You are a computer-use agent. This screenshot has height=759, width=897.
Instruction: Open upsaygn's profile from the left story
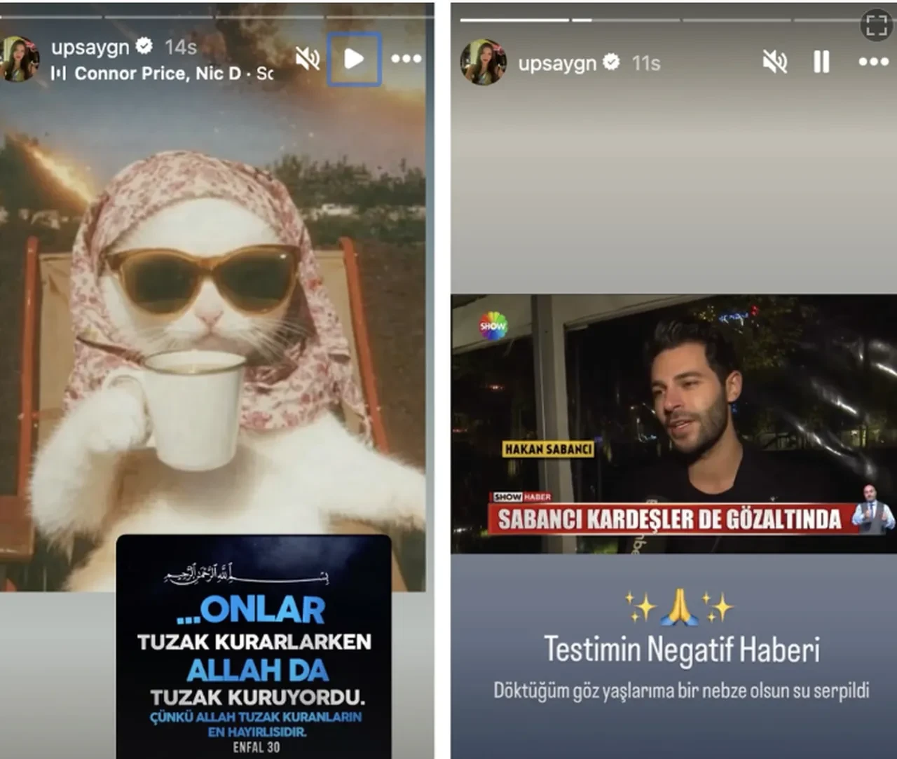21,59
